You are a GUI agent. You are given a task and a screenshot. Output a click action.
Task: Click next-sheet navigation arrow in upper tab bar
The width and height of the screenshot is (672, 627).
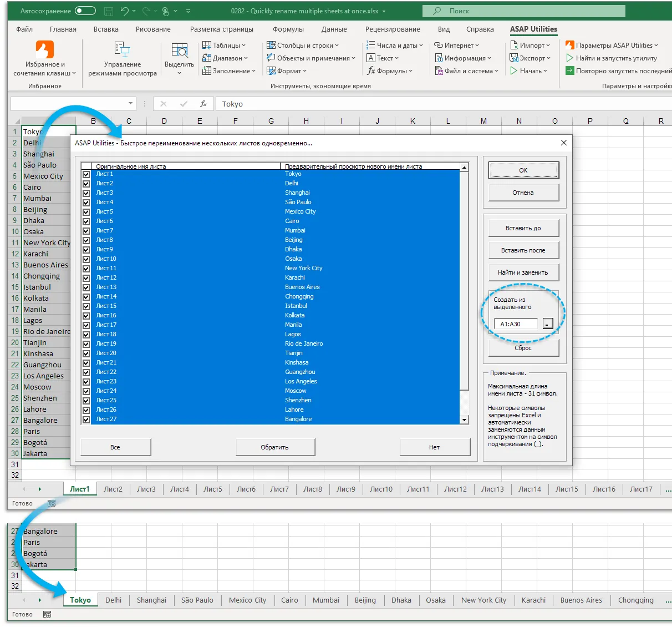[x=39, y=489]
